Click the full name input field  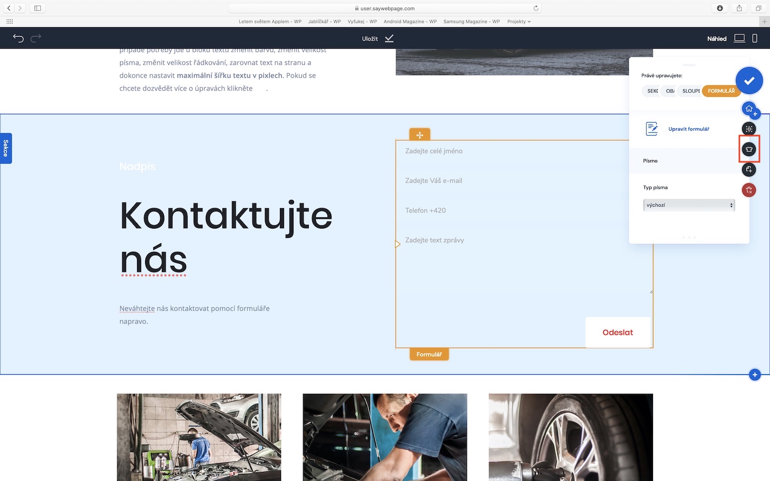524,151
